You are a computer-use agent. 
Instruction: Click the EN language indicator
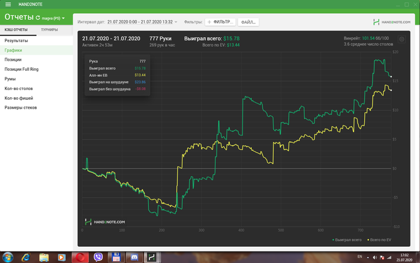(x=360, y=257)
